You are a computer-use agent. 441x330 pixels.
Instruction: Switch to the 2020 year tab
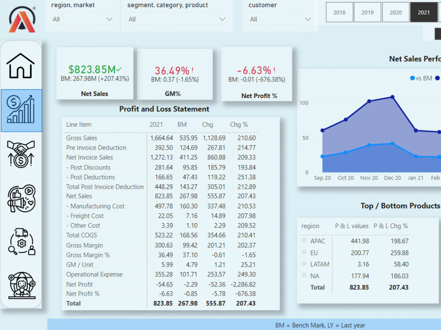396,12
